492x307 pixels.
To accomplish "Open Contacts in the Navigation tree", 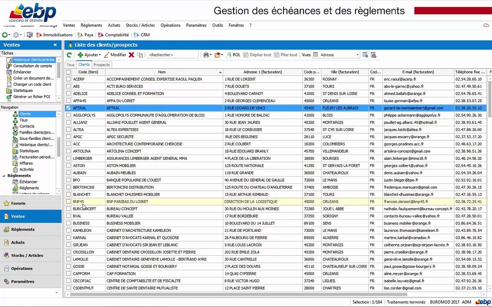I will point(27,126).
